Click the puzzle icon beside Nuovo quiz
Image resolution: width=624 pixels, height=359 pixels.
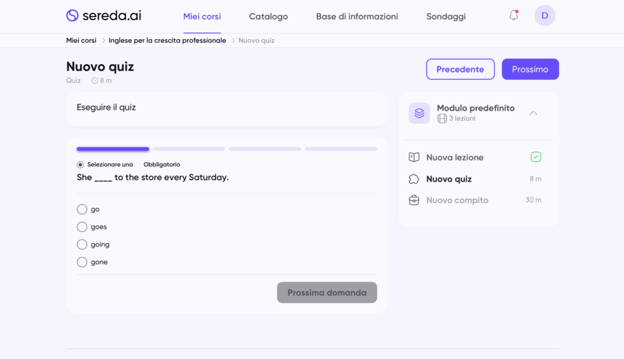click(414, 179)
